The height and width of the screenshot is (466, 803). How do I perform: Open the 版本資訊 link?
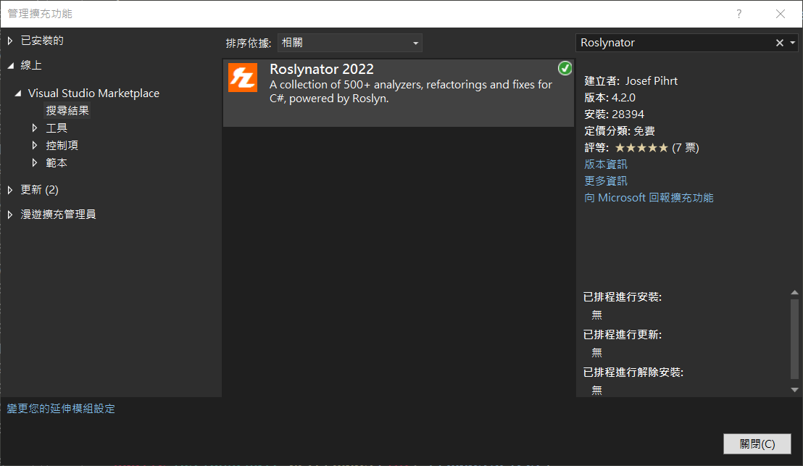pos(606,165)
